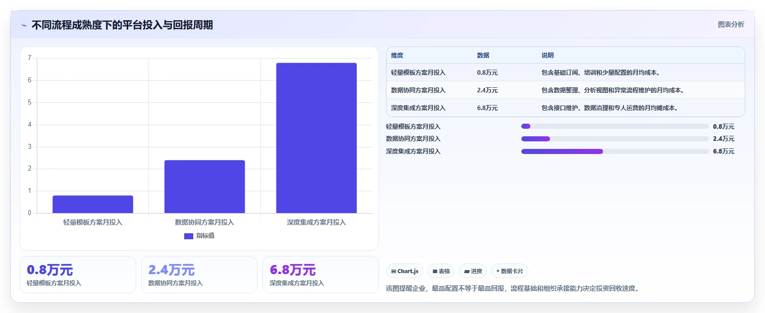Click the 数据协同方案月投入 progress bar
765x313 pixels.
615,139
